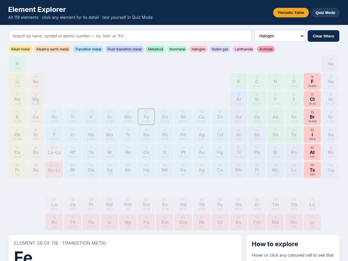This screenshot has height=261, width=348.
Task: Select the La–Lu lanthanide placeholder cell
Action: [x=54, y=152]
